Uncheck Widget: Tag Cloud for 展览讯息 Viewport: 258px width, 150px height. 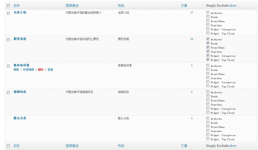208,60
